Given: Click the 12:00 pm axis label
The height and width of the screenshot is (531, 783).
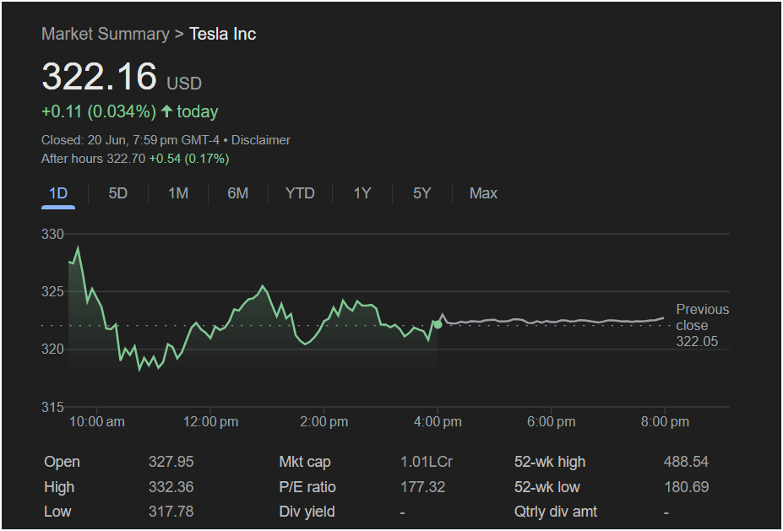Looking at the screenshot, I should (x=210, y=422).
